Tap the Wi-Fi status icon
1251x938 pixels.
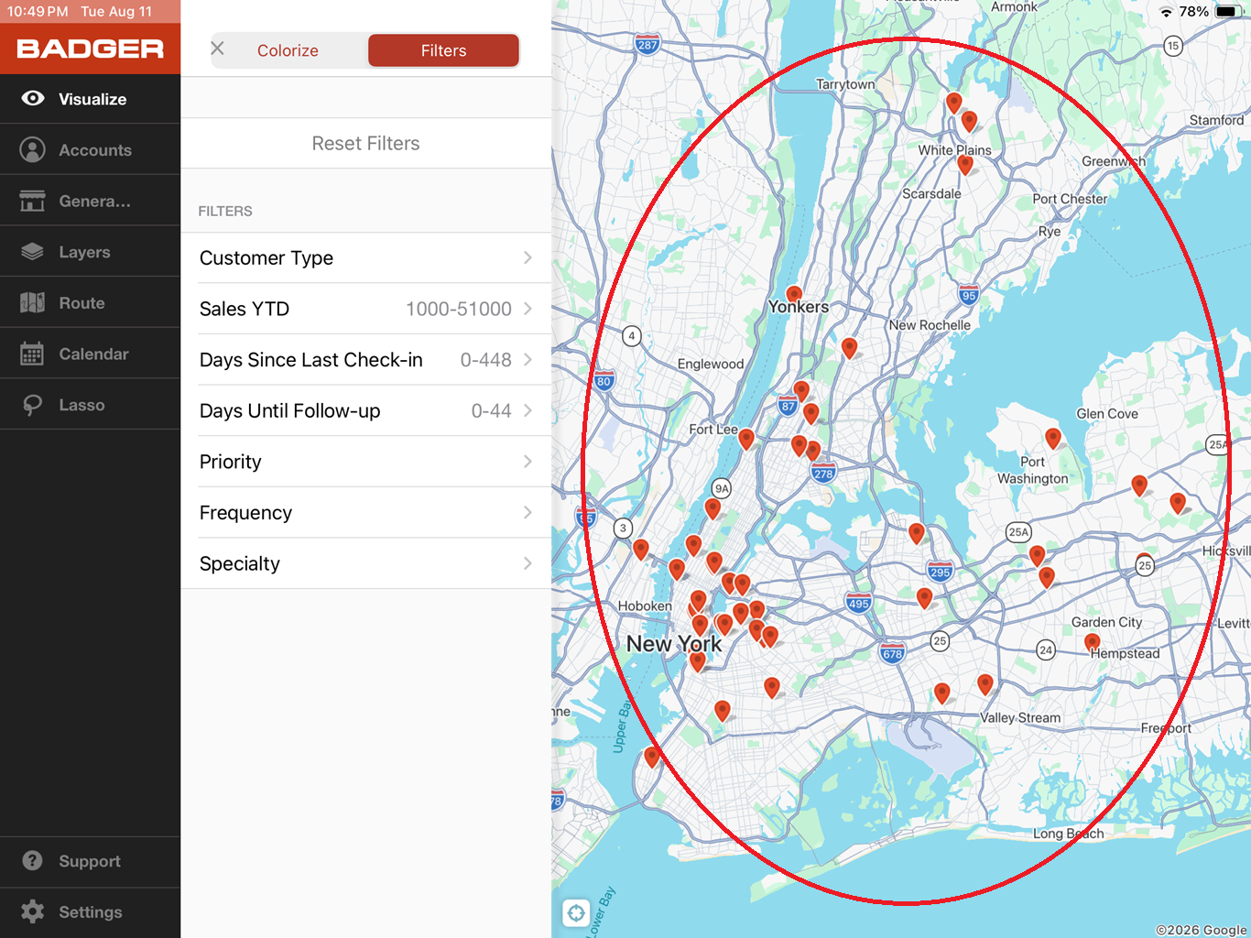click(1166, 12)
